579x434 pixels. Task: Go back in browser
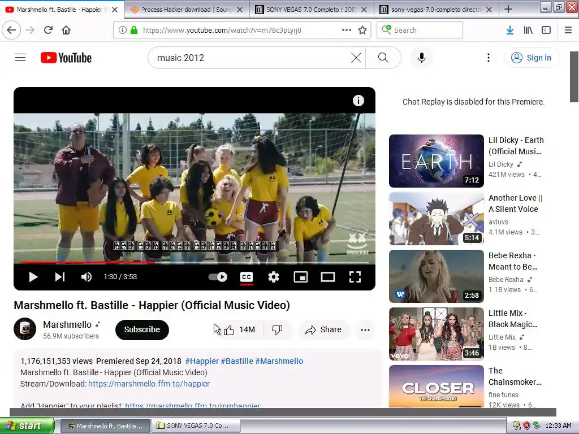pos(11,30)
